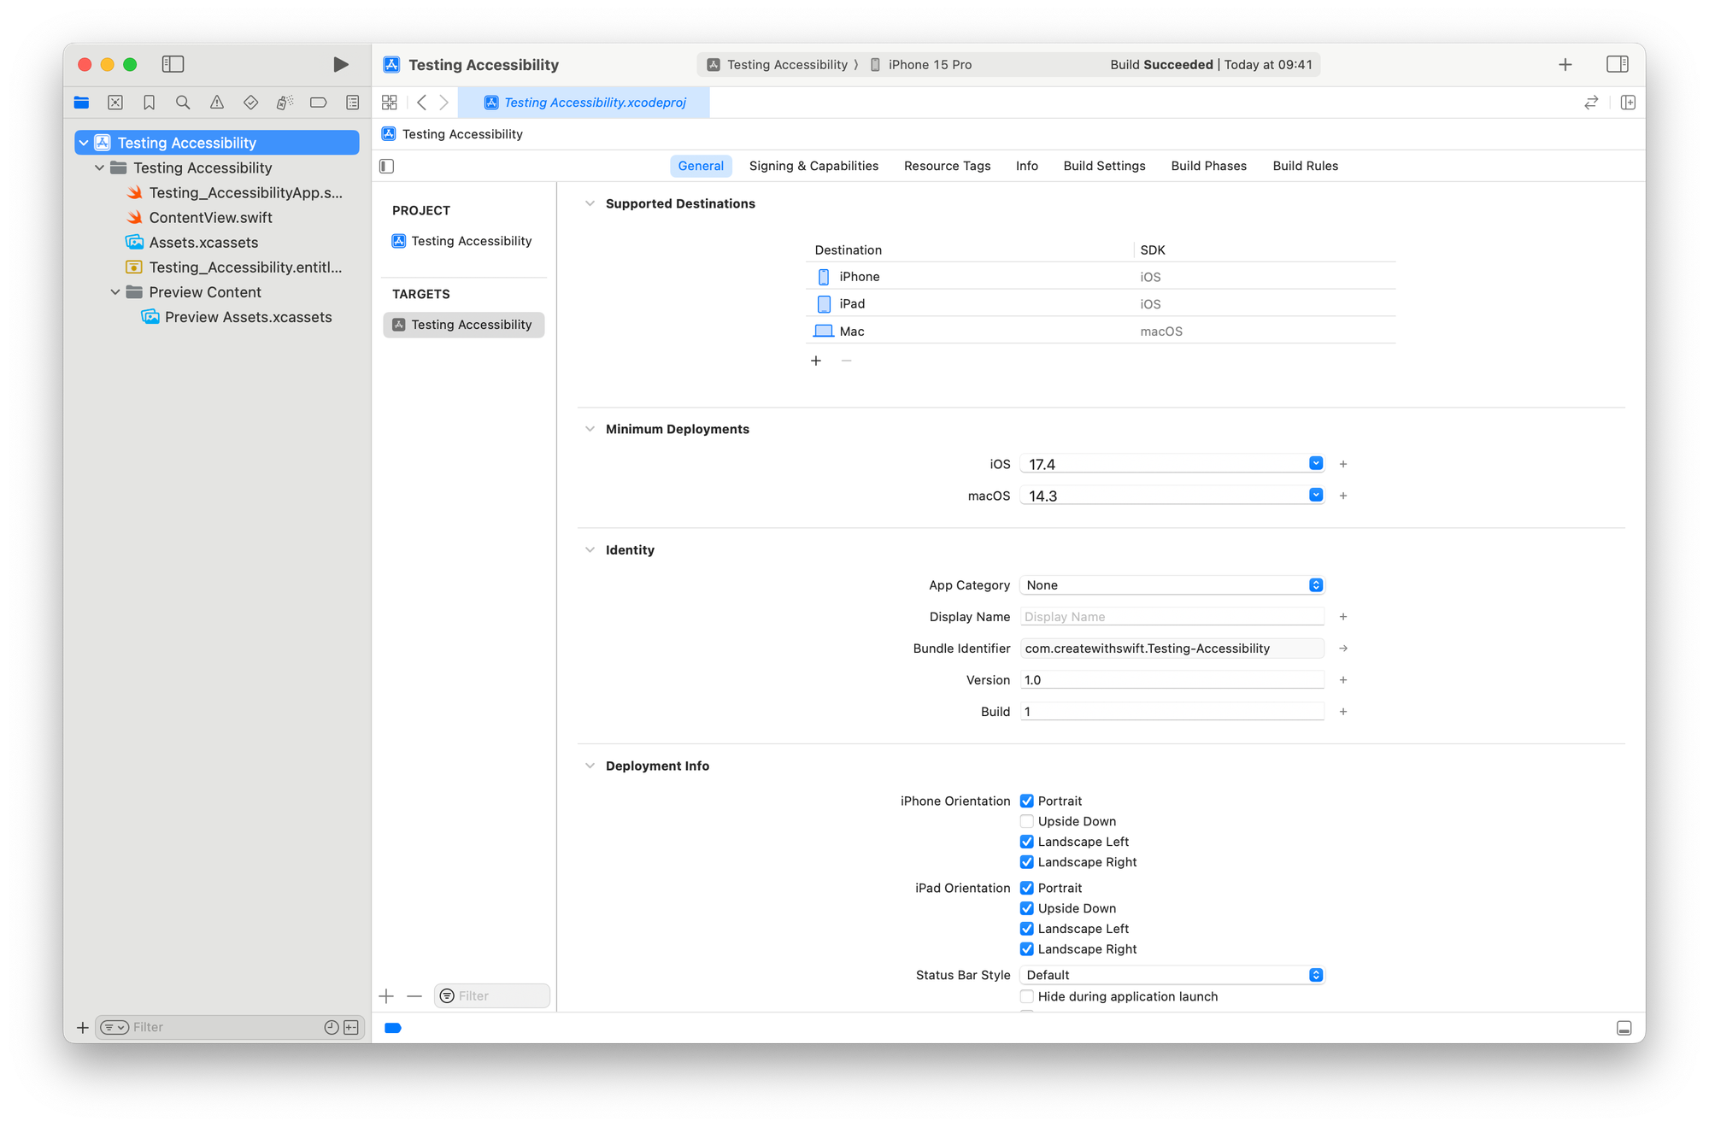Screen dimensions: 1709x1127
Task: Click the Warning/Issue navigator icon
Action: pos(218,103)
